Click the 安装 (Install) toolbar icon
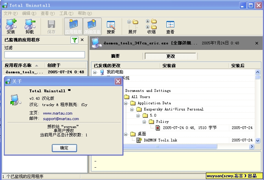Screen dimensions: 264x180 point(11,26)
